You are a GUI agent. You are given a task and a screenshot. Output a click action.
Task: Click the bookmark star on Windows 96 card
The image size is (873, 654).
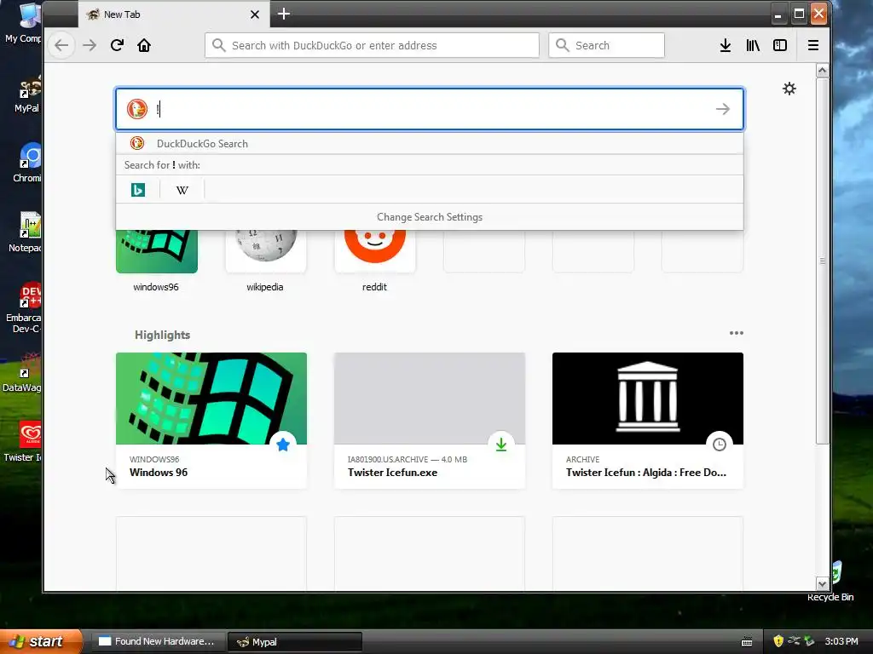[283, 445]
